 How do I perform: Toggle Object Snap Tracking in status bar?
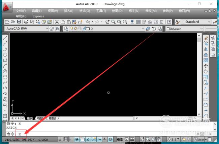[x=88, y=139]
